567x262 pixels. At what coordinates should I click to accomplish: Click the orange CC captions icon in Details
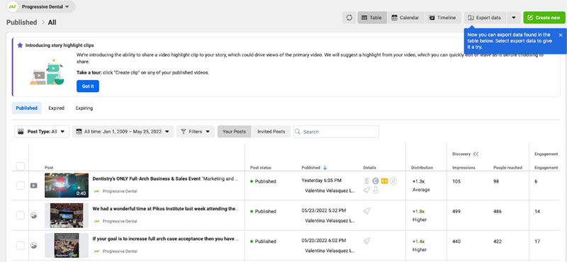coord(384,181)
